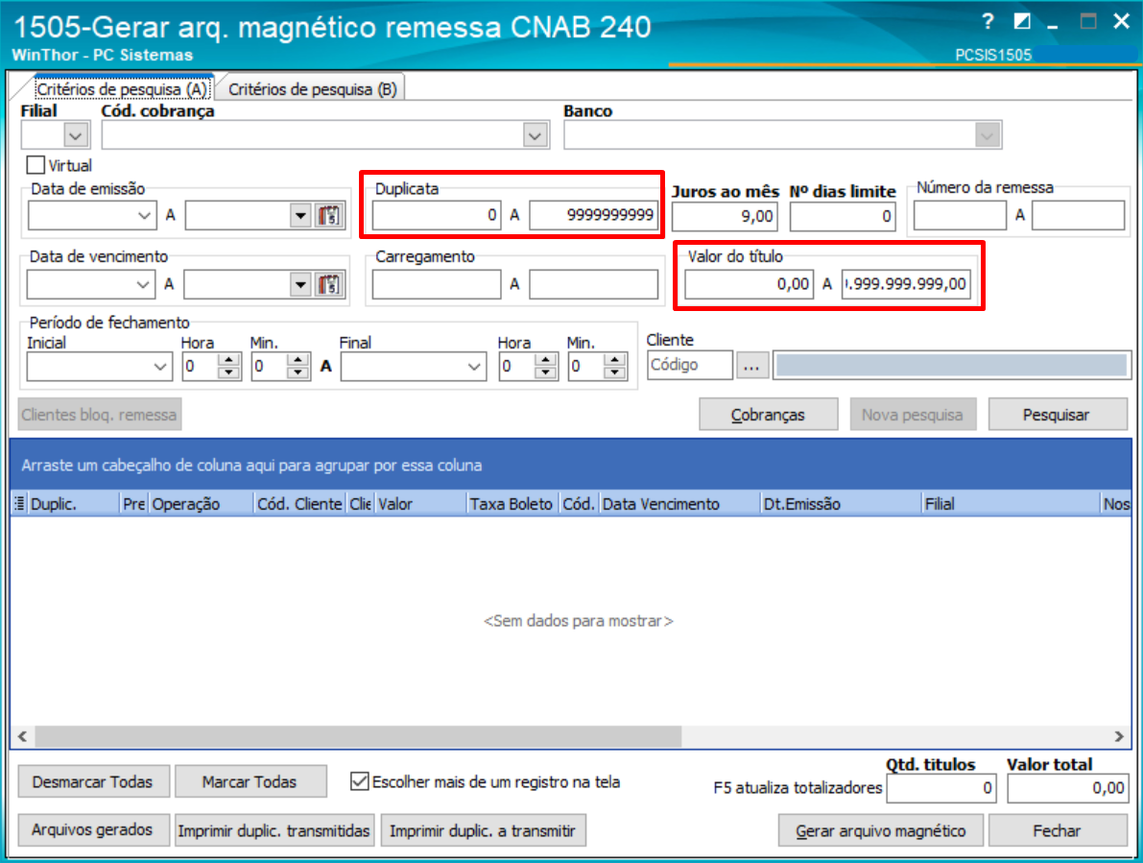Open Data de emissão end date dropdown
The height and width of the screenshot is (863, 1143).
click(x=300, y=216)
